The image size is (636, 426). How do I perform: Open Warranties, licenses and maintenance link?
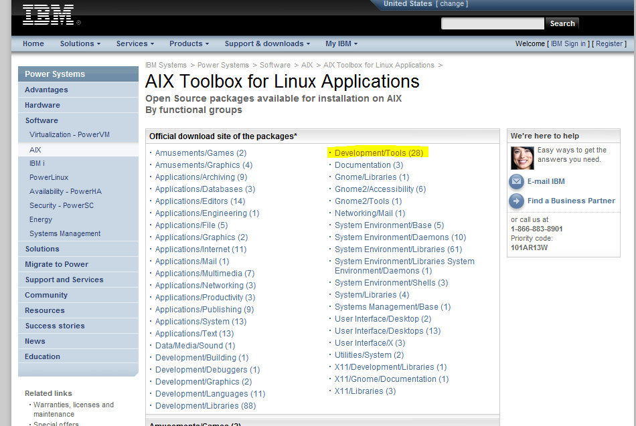(x=74, y=409)
